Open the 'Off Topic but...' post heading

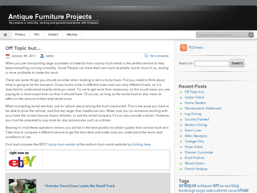click(23, 48)
